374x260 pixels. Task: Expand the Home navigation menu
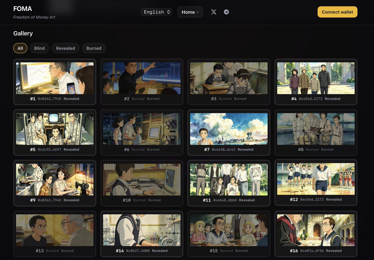click(x=190, y=12)
